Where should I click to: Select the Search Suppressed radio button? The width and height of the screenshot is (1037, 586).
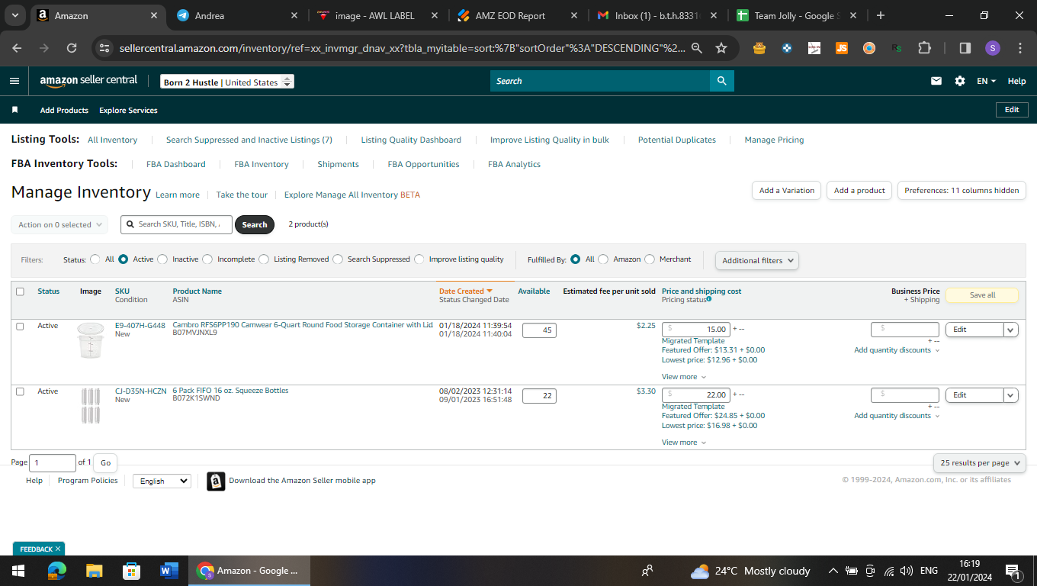pos(338,259)
